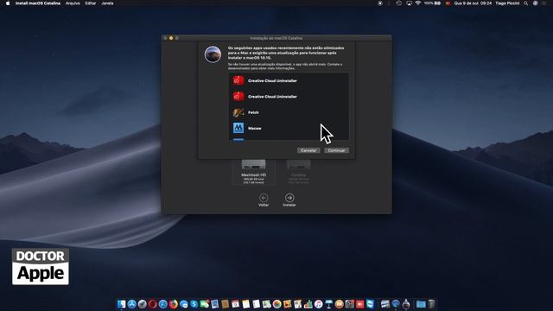Open Finder from the Dock
The width and height of the screenshot is (553, 311).
pyautogui.click(x=121, y=304)
